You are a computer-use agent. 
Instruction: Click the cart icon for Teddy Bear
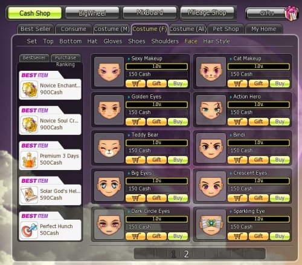(x=135, y=160)
